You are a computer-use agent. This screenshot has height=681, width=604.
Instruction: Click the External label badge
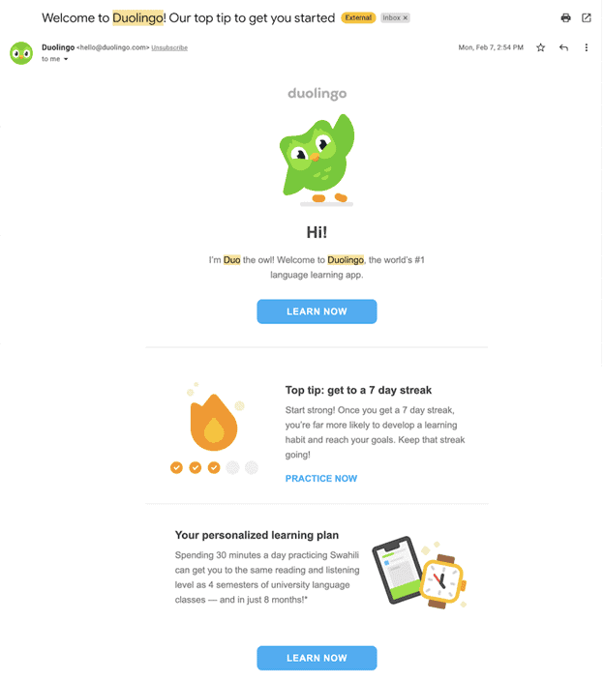[358, 17]
